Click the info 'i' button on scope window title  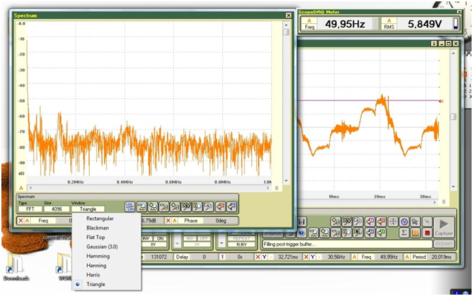point(434,43)
